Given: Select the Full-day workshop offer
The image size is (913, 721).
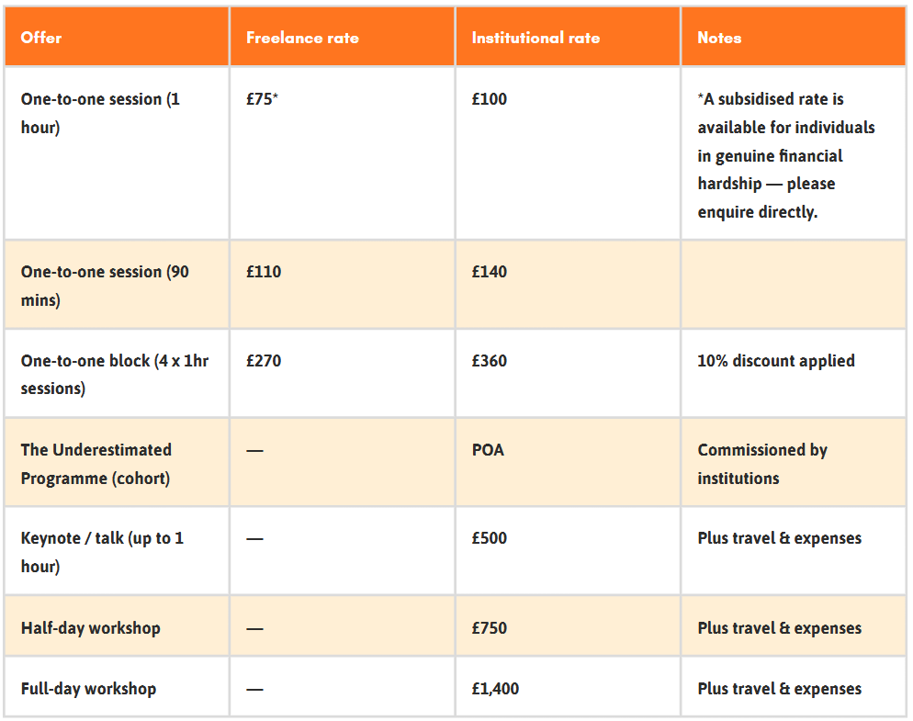Looking at the screenshot, I should click(x=88, y=689).
